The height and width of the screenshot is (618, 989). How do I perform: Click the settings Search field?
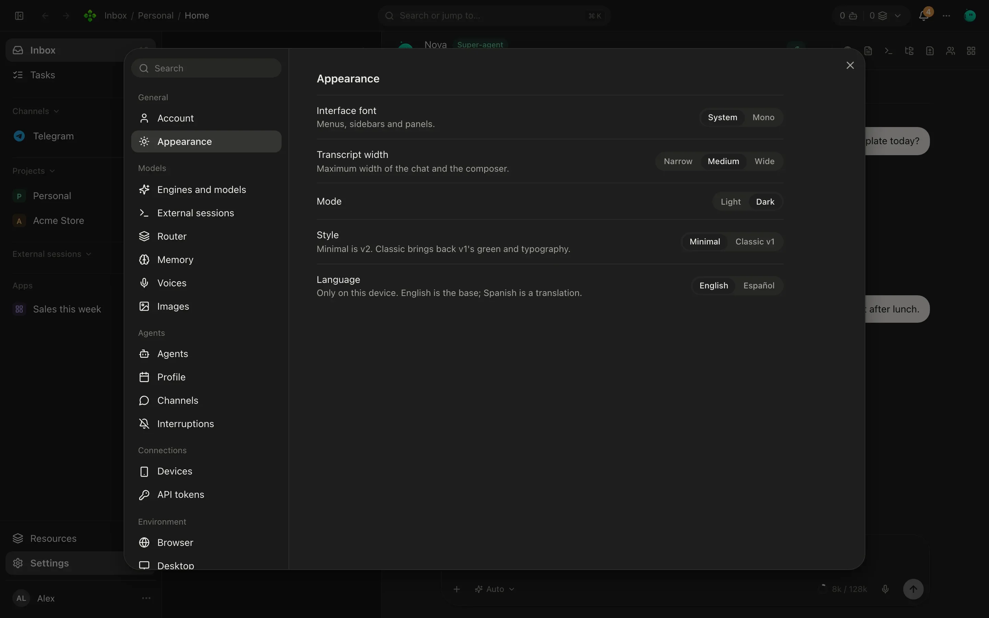(206, 68)
